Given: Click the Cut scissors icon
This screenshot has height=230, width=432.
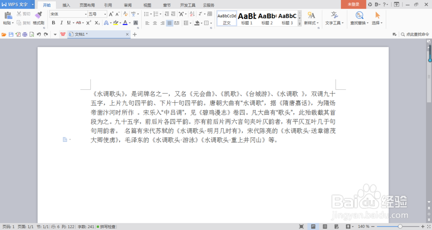Looking at the screenshot, I should tap(19, 14).
